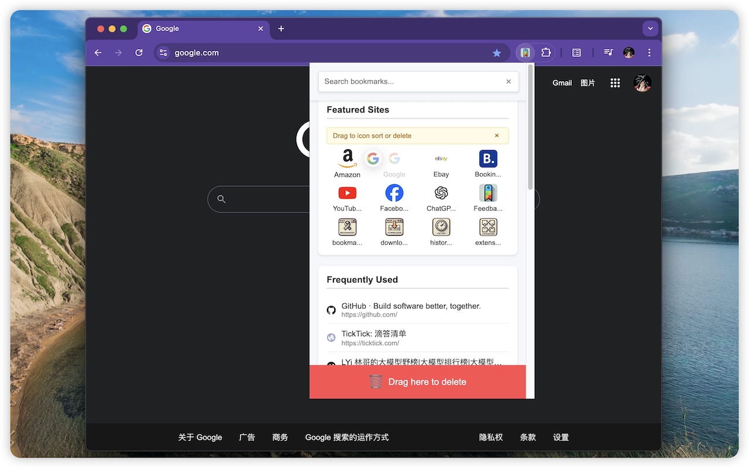Dismiss the drag to sort hint
Screen dimensions: 749x468
point(497,136)
